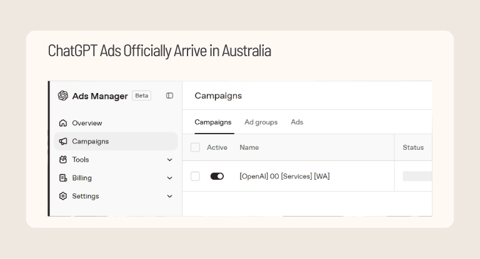Click the Settings gear icon
Viewport: 480px width, 259px height.
[63, 196]
